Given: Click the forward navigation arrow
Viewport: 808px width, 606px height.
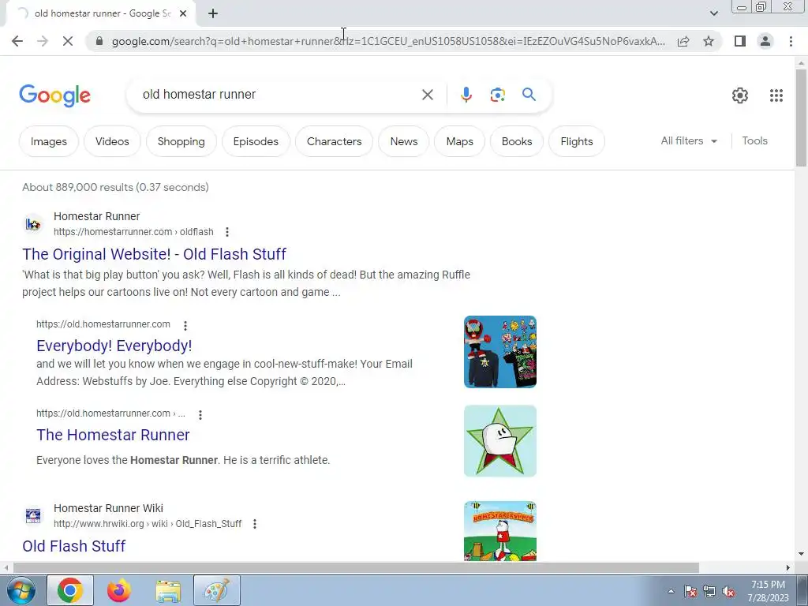Looking at the screenshot, I should point(43,41).
